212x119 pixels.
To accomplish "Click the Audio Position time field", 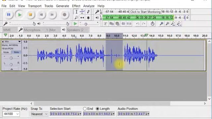I will pyautogui.click(x=133, y=114).
